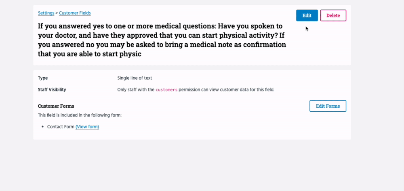The image size is (404, 191).
Task: Click the medical question field title heading
Action: 162,40
